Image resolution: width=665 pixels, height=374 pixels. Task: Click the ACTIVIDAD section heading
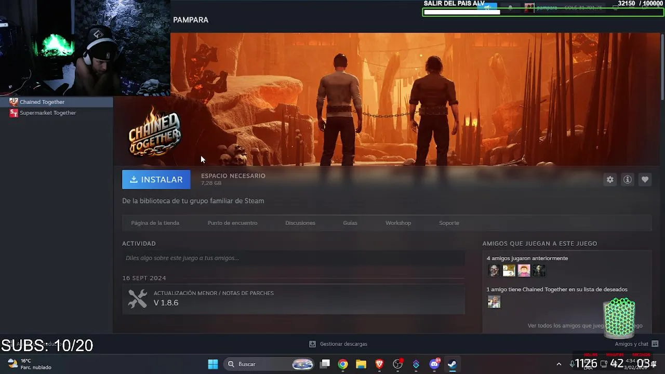coord(139,244)
